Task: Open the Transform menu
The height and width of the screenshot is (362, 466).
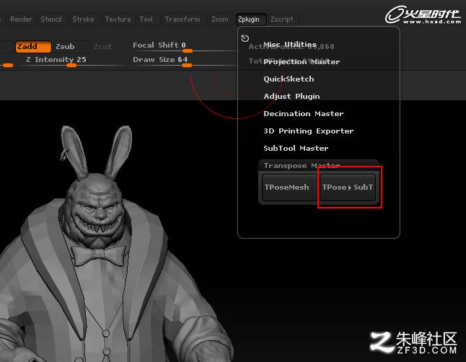Action: pyautogui.click(x=183, y=19)
